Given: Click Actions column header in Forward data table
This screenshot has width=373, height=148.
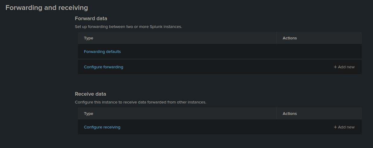Looking at the screenshot, I should pos(290,38).
